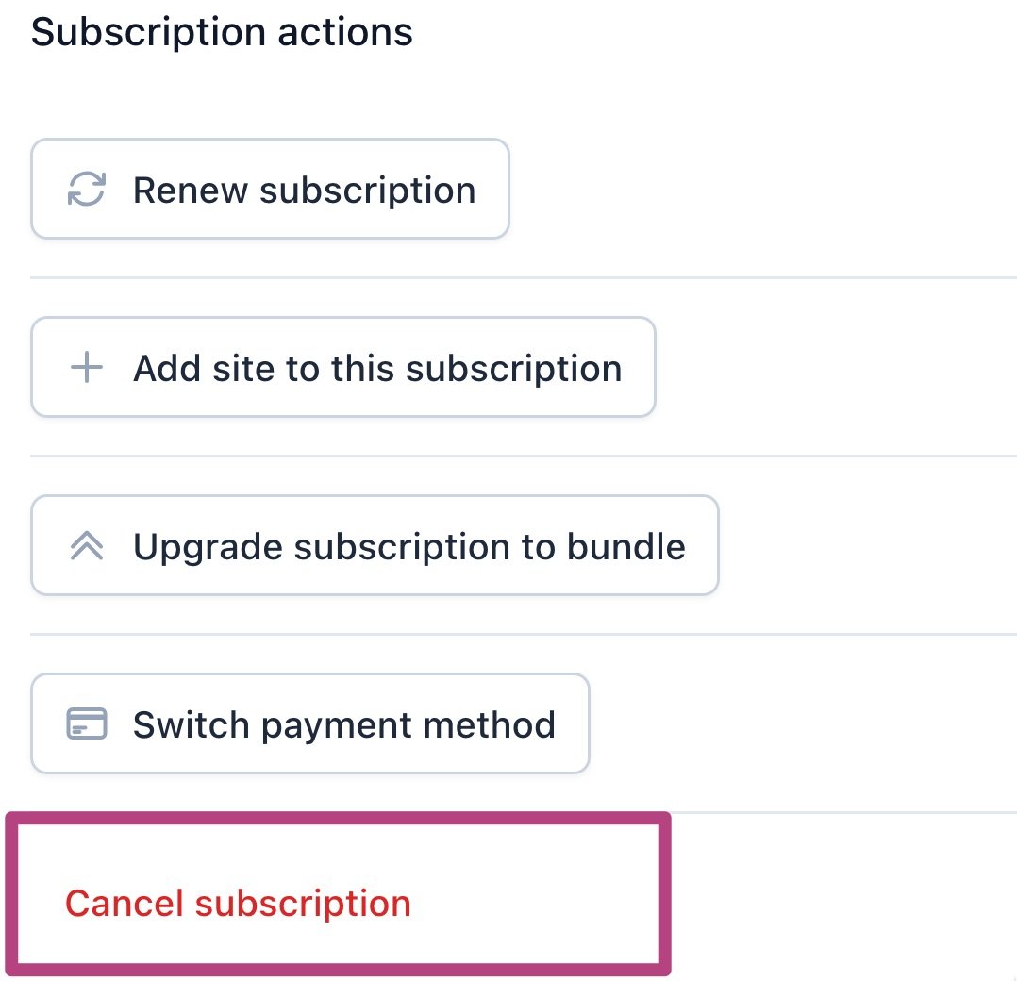Tap the Renew subscription label text
Screen dimensions: 1017x981
(x=305, y=189)
